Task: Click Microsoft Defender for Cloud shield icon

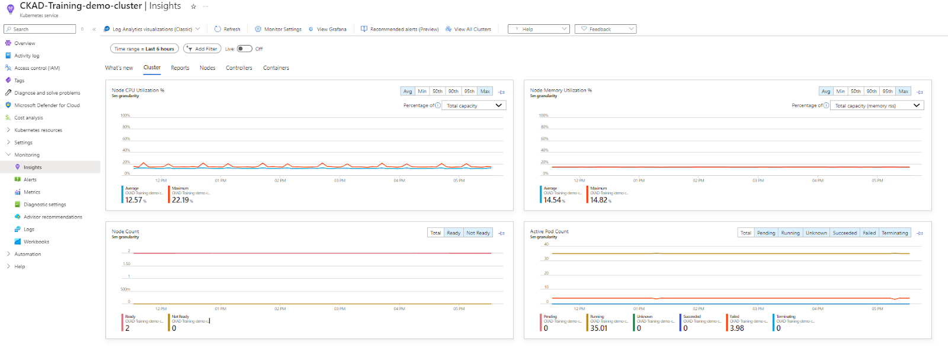Action: coord(8,105)
